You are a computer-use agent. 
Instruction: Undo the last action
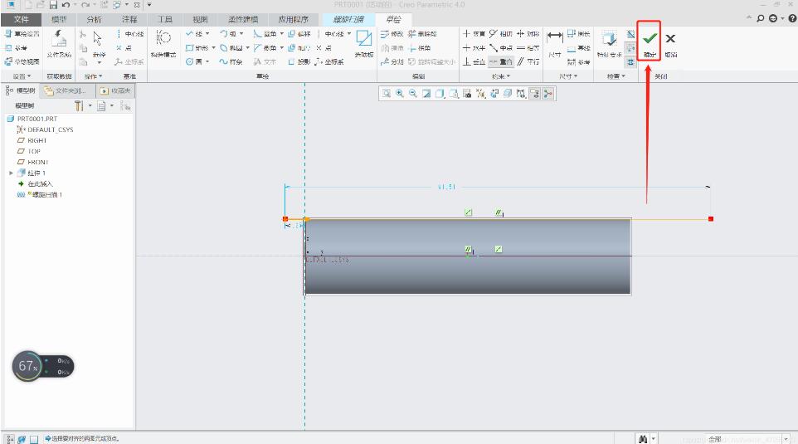click(x=66, y=5)
